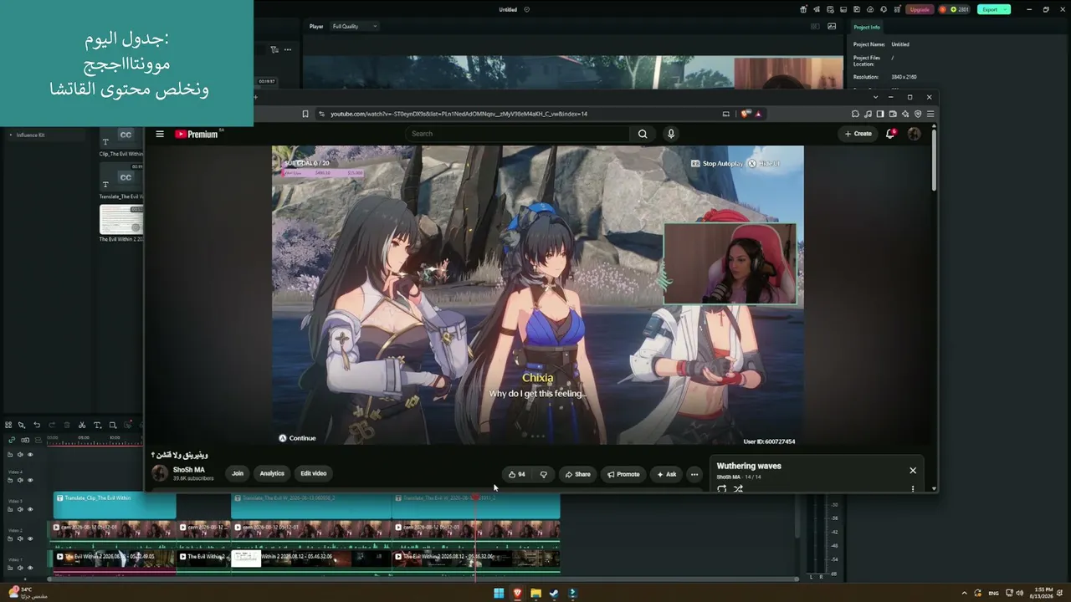Click the YouTube page vertical scrollbar
The image size is (1071, 602).
934,159
